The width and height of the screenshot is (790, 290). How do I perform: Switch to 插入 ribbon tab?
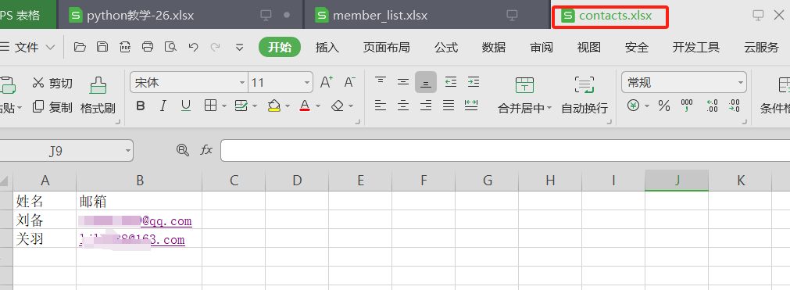327,48
